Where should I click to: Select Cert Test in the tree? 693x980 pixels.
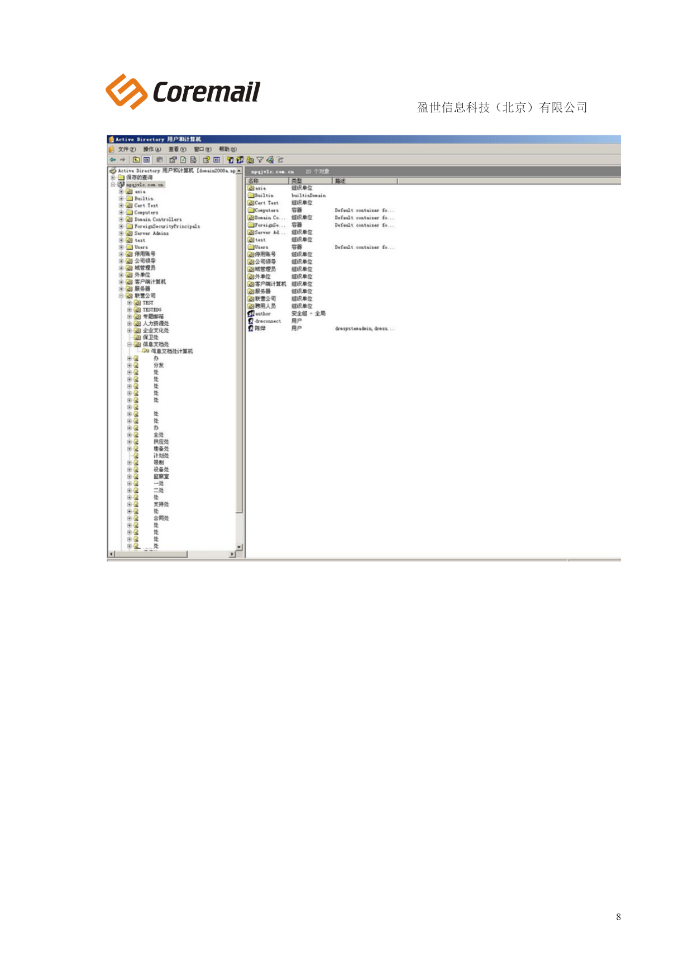click(x=146, y=206)
